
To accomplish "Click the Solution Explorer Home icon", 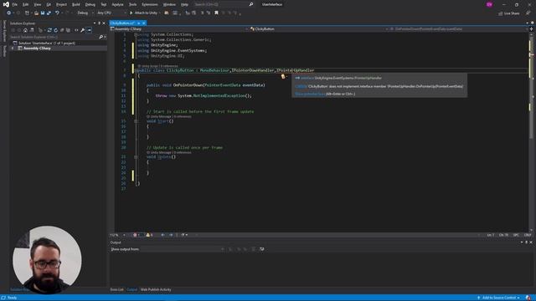I will (25, 30).
